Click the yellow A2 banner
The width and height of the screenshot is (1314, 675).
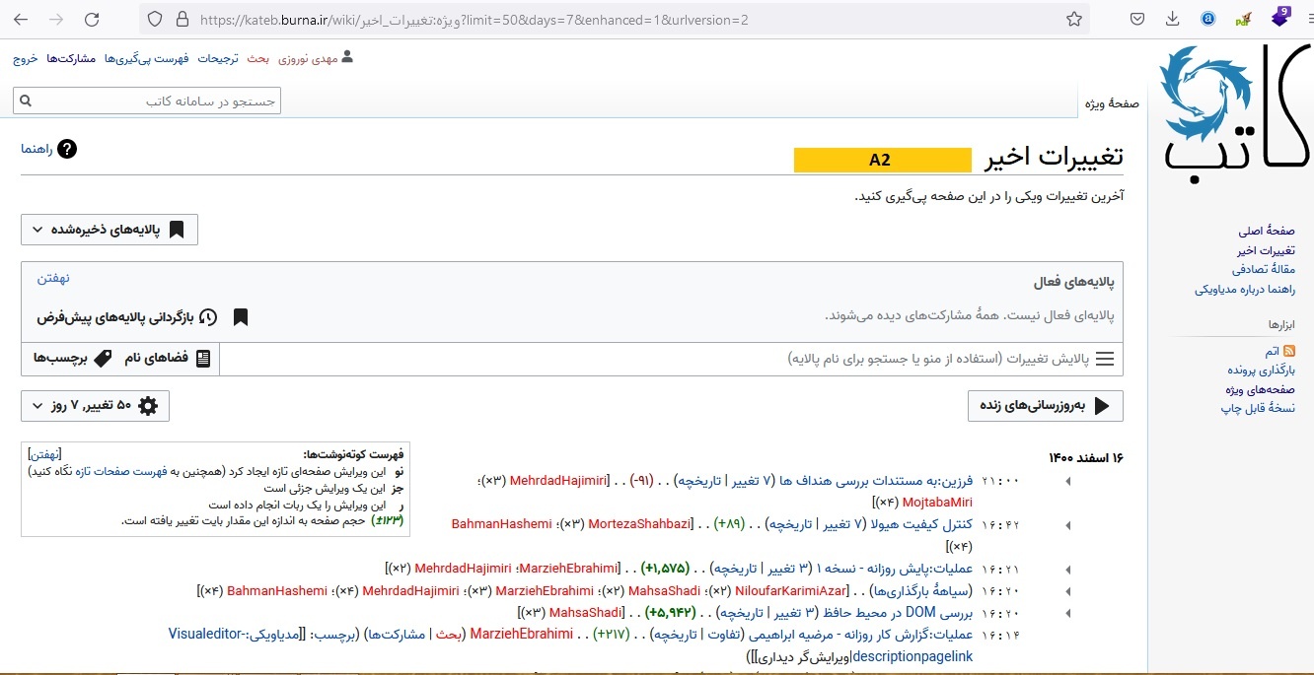[882, 160]
